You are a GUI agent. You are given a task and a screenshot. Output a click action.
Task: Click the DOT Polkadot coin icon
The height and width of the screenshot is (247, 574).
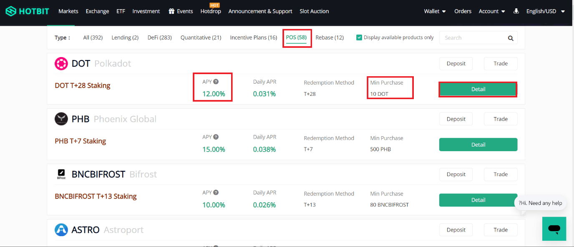61,63
